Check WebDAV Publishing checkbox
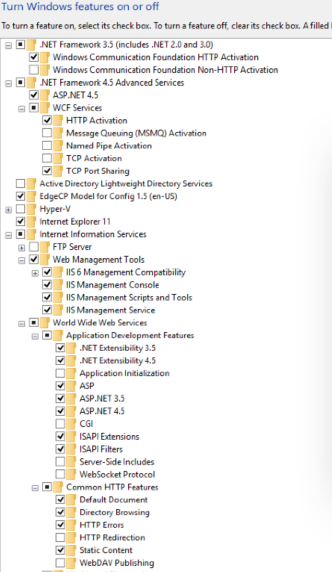The image size is (332, 572). pyautogui.click(x=60, y=563)
